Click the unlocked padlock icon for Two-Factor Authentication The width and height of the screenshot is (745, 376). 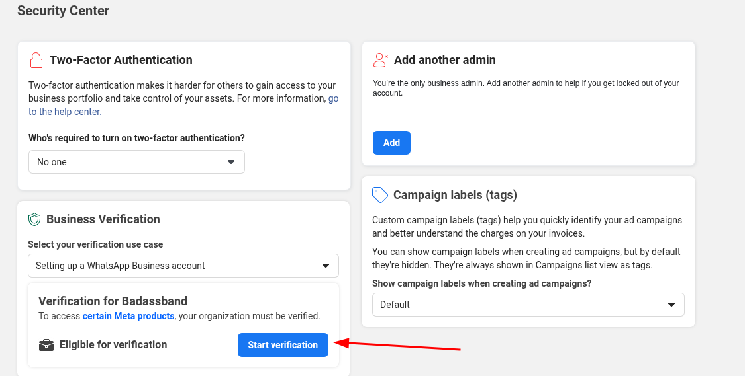pos(36,60)
